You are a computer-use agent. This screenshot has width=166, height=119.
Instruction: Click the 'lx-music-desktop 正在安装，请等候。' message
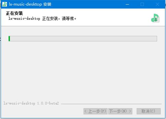(42, 18)
